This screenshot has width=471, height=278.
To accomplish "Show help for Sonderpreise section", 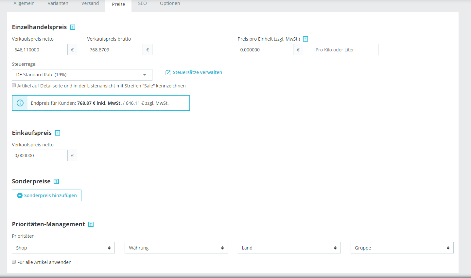I will point(56,181).
